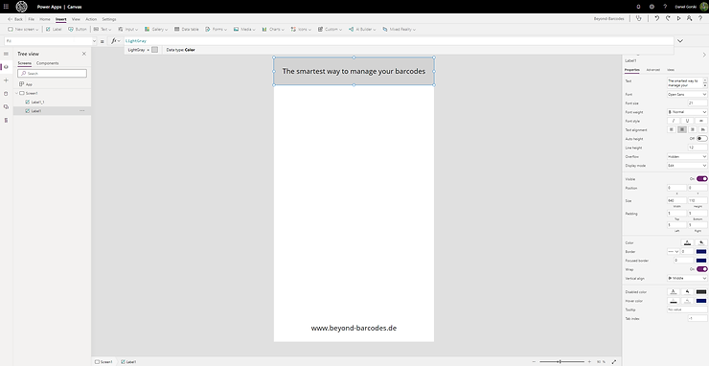Insert a Data table
This screenshot has width=709, height=366.
pos(186,29)
